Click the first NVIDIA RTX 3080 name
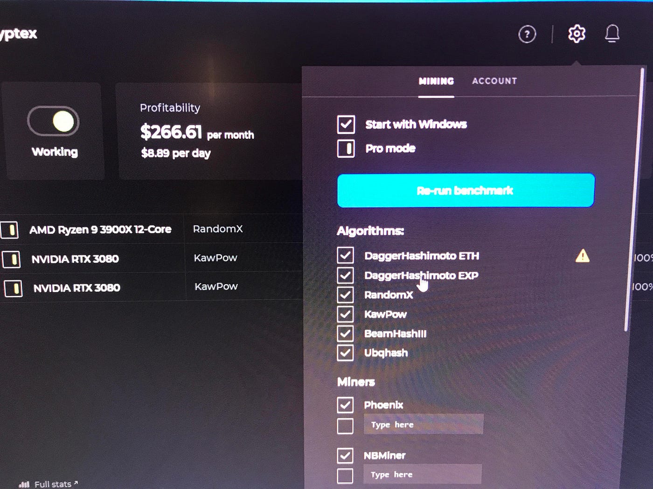The width and height of the screenshot is (653, 489). [75, 259]
